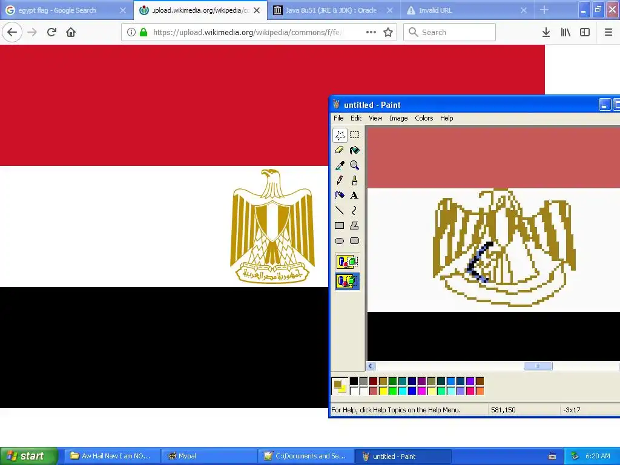Select the Rounded Rectangle tool
This screenshot has height=465, width=620.
pyautogui.click(x=355, y=241)
